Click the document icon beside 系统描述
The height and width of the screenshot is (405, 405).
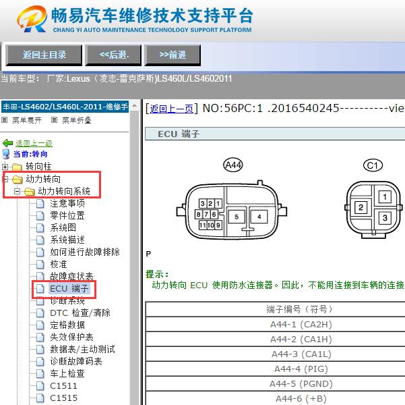pos(40,240)
